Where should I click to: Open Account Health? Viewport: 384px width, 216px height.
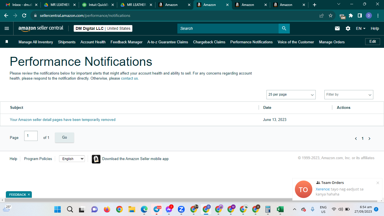coord(93,42)
